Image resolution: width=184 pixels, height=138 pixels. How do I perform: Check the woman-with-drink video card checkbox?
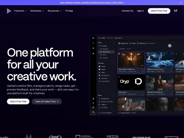tap(148, 76)
